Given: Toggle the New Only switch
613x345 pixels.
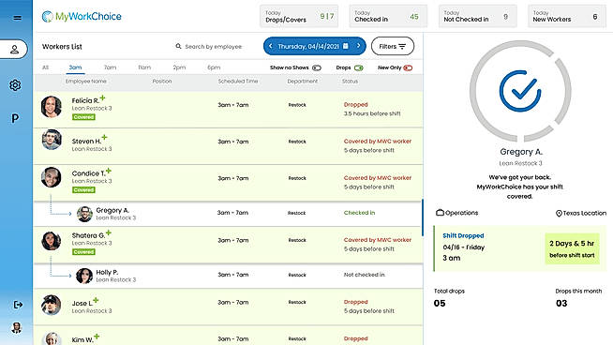Looking at the screenshot, I should click(408, 67).
